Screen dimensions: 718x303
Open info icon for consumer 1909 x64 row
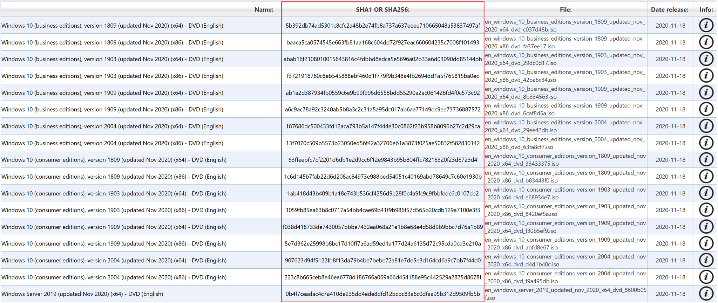coord(706,227)
